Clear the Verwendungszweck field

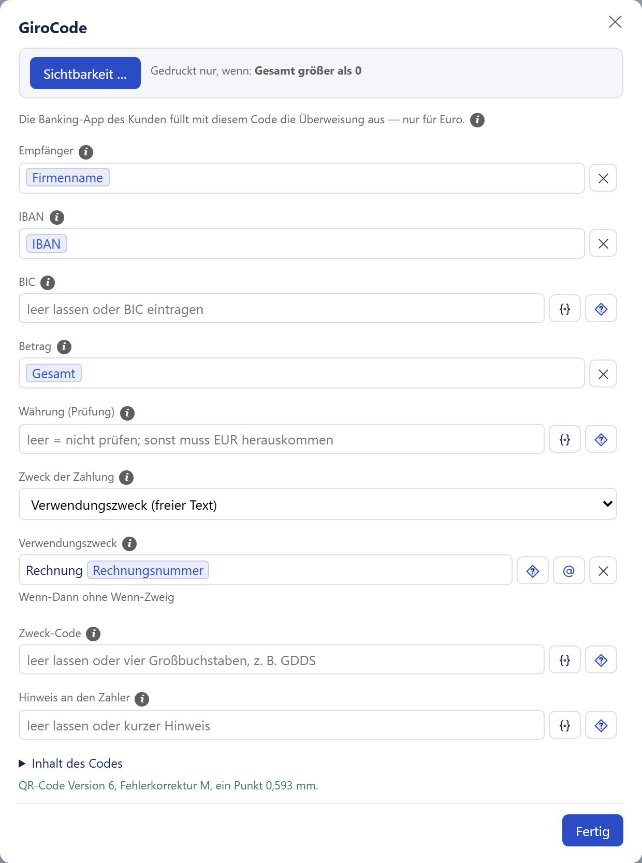(603, 571)
